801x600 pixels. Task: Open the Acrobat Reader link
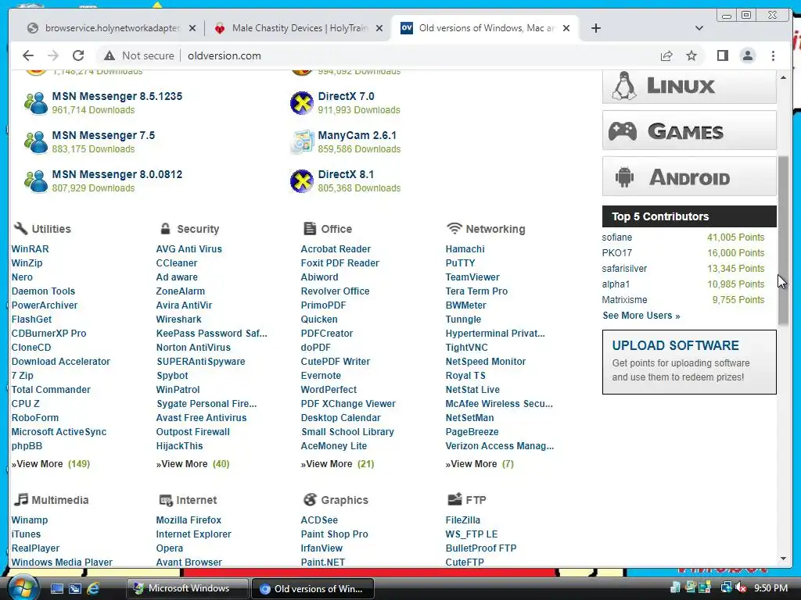(x=336, y=249)
